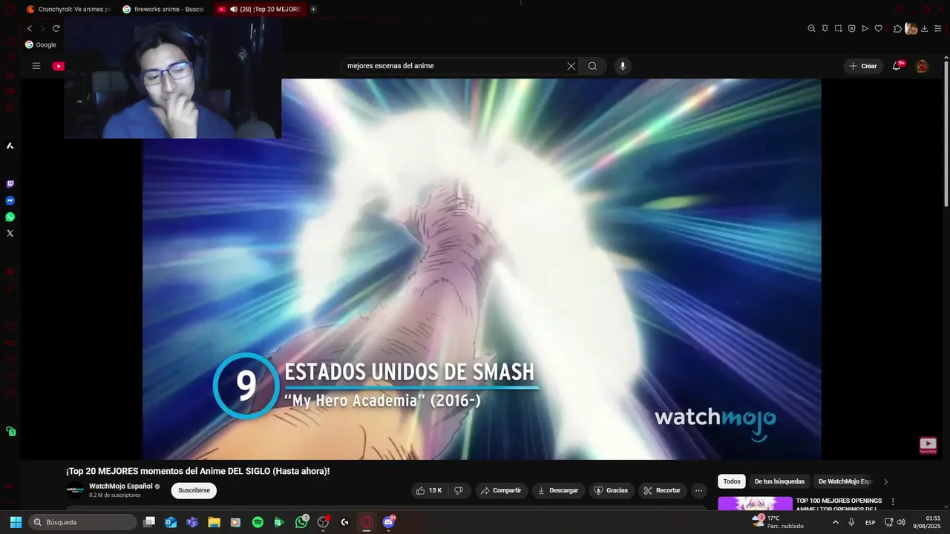Select the Top 20 MEJORES YouTube tab
950x534 pixels.
click(x=260, y=9)
